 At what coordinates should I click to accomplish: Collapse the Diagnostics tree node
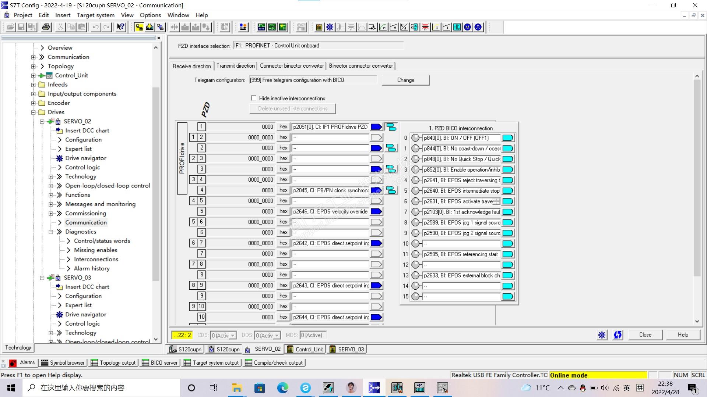point(51,232)
